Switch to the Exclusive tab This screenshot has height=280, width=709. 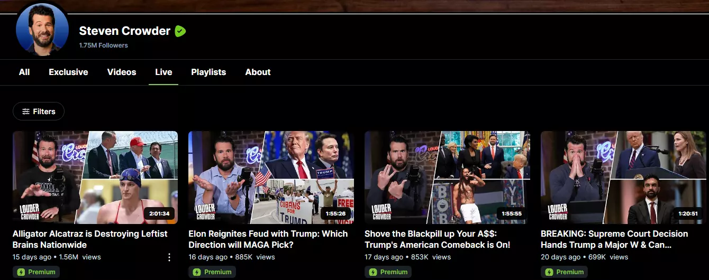point(68,72)
